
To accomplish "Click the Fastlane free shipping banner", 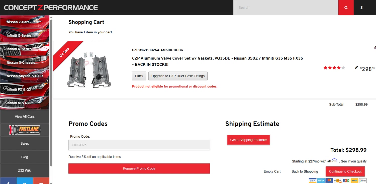I will click(x=25, y=130).
